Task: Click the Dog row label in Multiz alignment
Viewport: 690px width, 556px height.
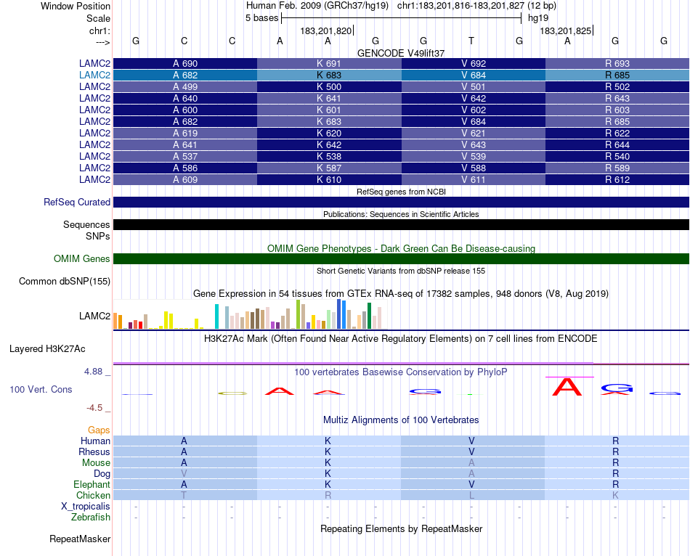Action: 102,473
